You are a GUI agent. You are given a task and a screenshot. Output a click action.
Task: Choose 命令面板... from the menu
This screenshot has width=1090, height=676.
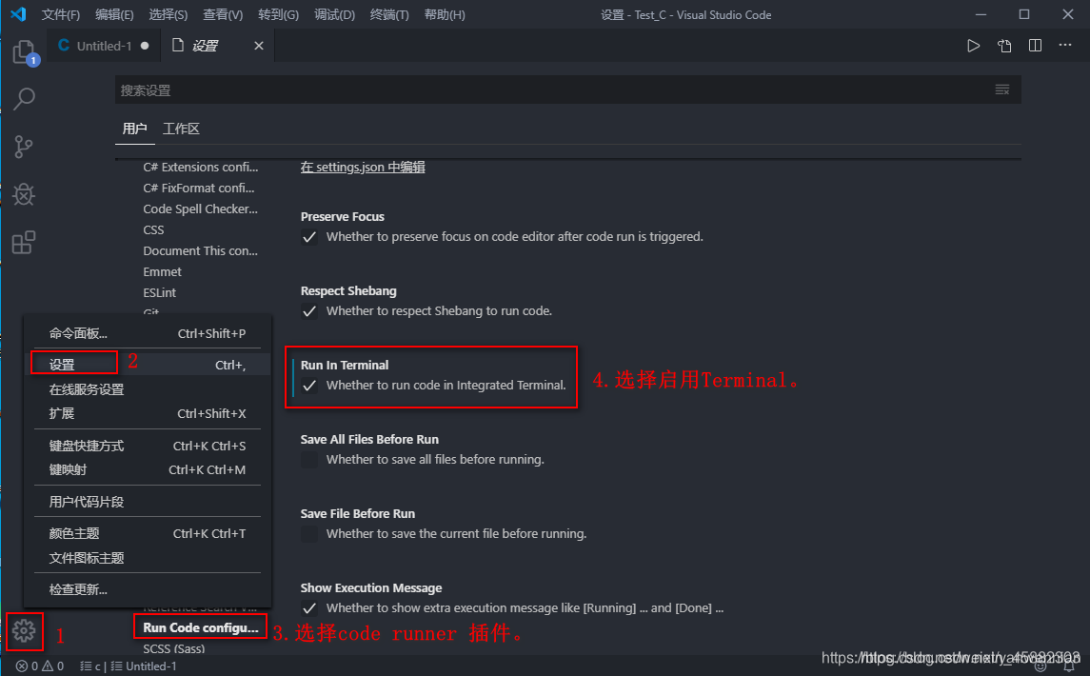pyautogui.click(x=148, y=334)
